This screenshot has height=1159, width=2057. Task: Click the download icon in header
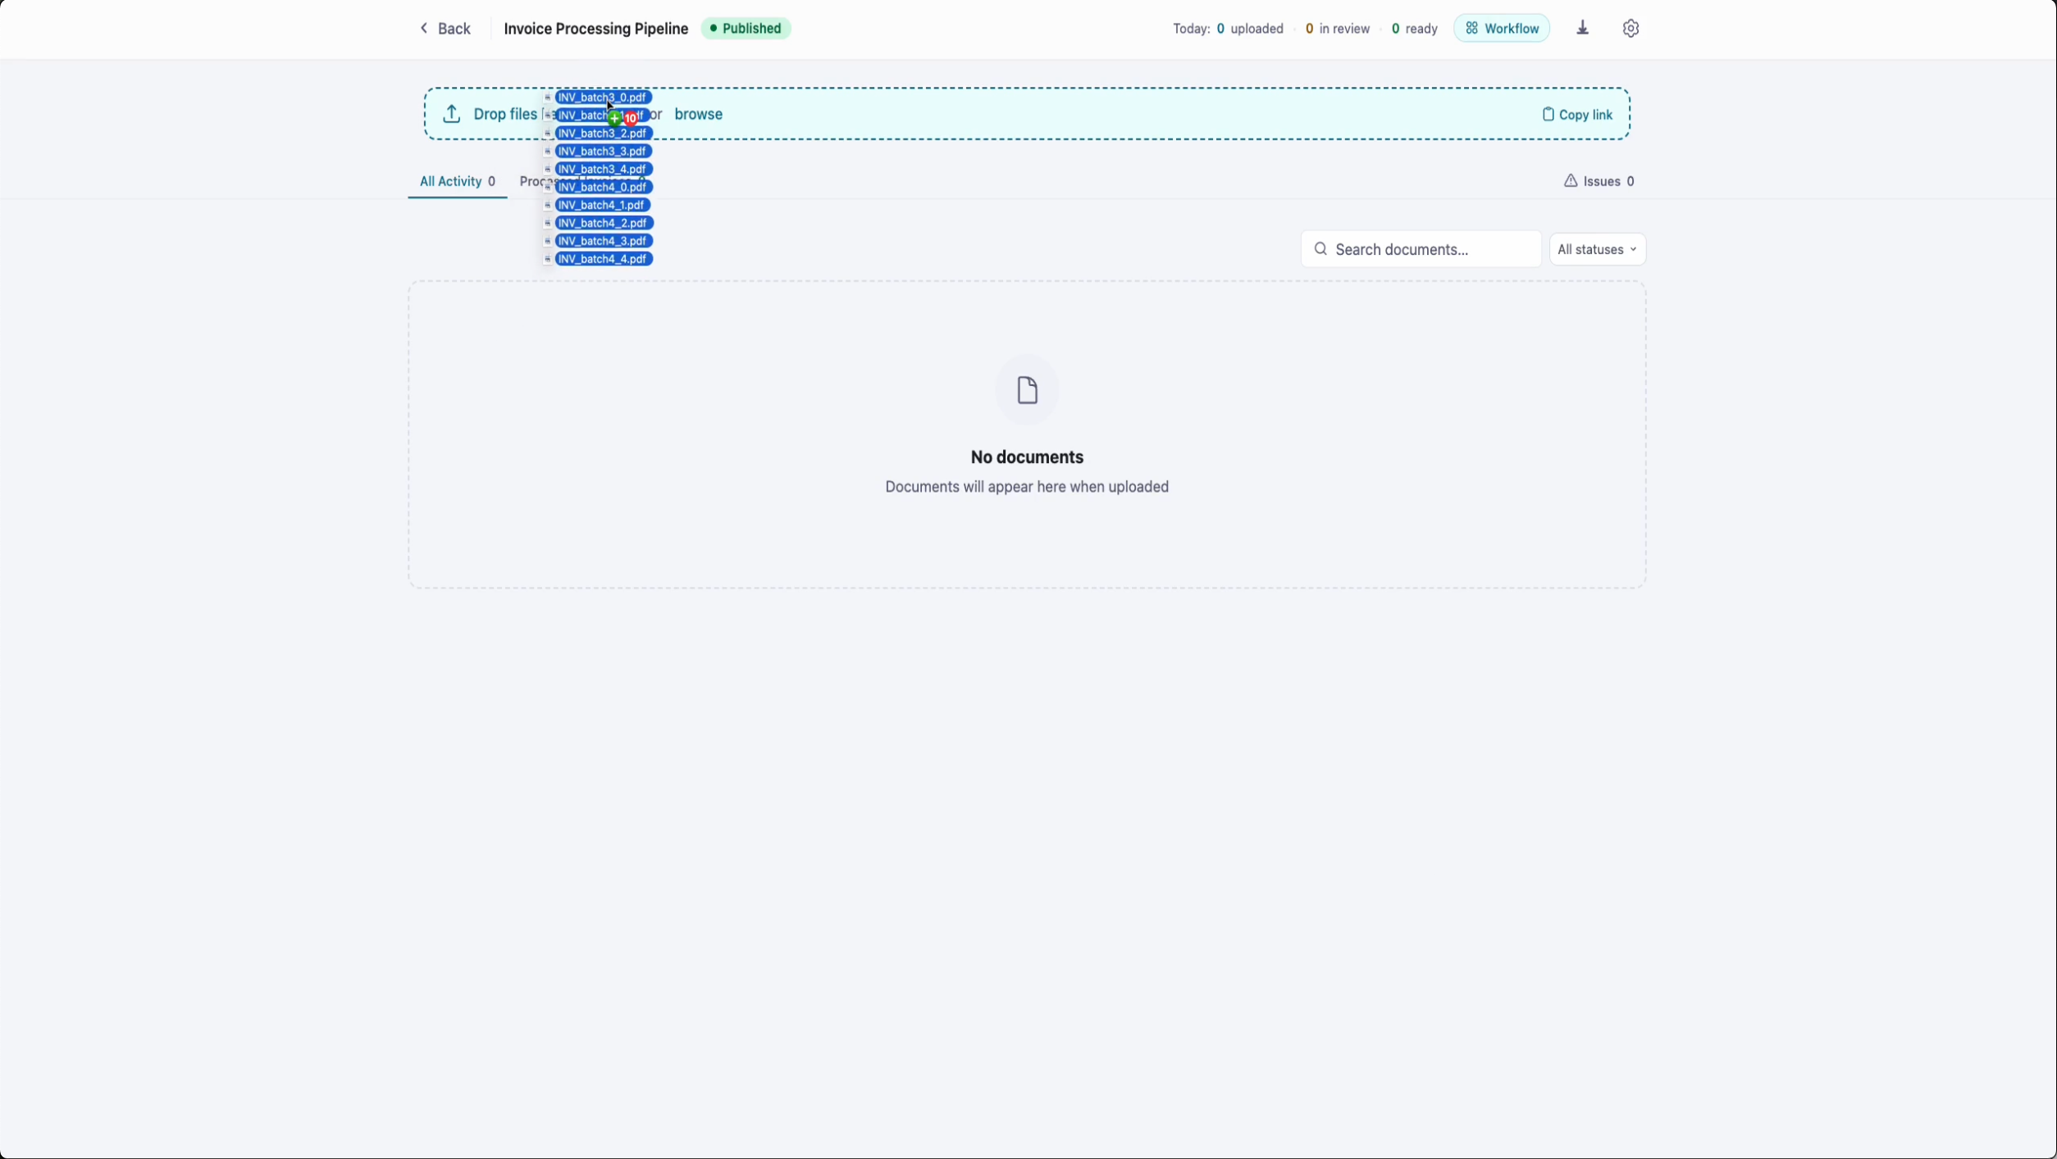point(1583,29)
